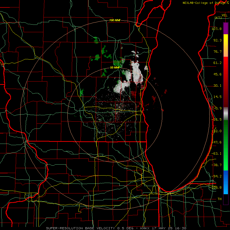Select the 30.1 velocity scale value
This screenshot has width=230, height=230.
(x=217, y=86)
